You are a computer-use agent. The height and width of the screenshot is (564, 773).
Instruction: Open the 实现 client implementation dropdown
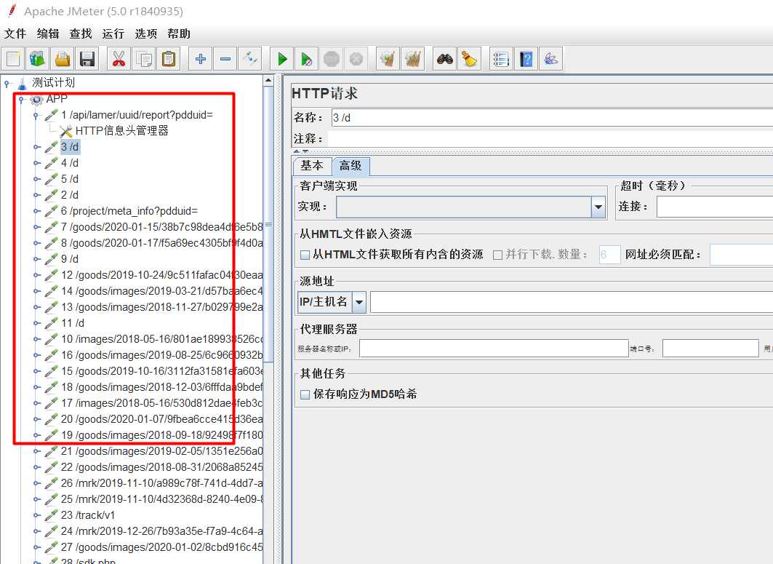598,207
